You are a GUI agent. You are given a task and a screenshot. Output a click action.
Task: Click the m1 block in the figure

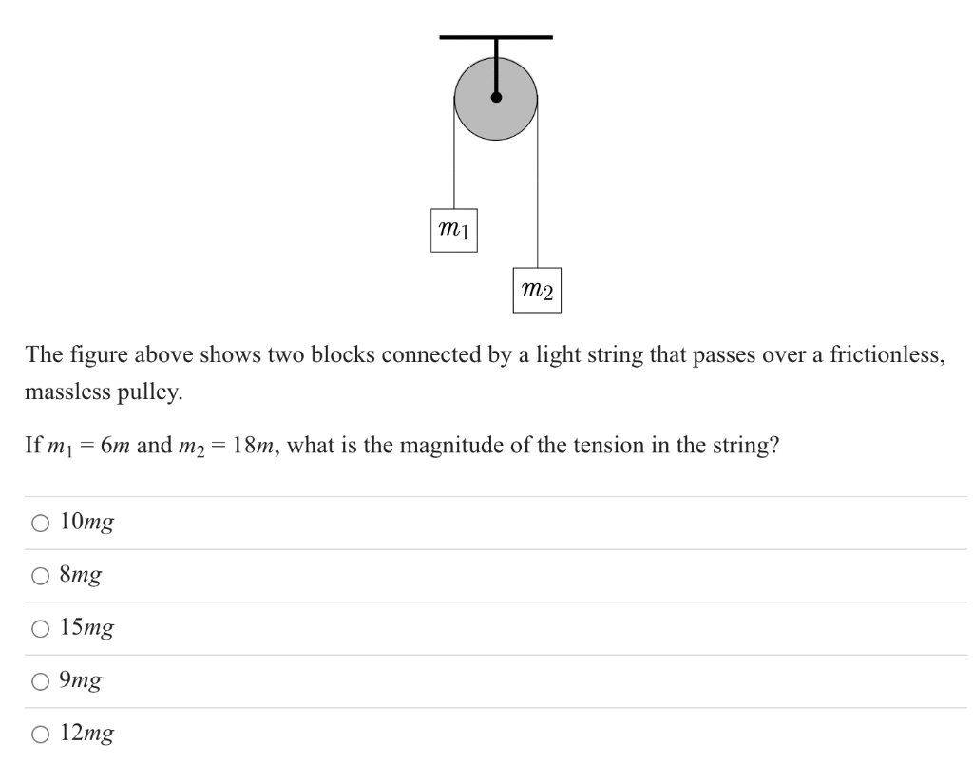454,230
